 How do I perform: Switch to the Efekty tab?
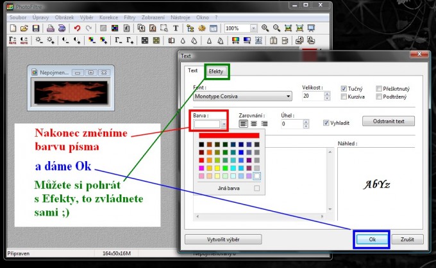(x=216, y=71)
